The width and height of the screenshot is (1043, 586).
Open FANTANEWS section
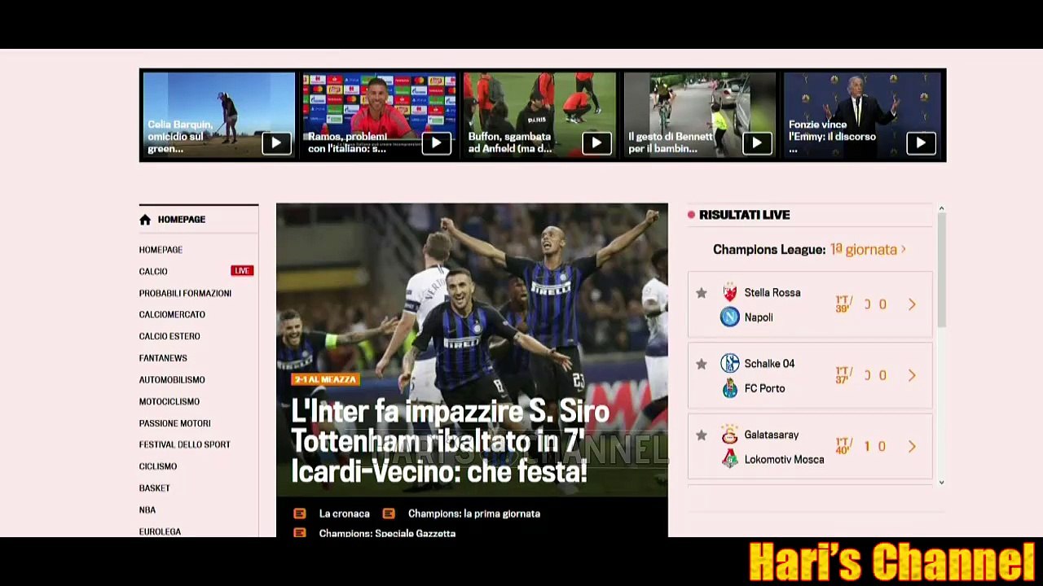[x=163, y=358]
